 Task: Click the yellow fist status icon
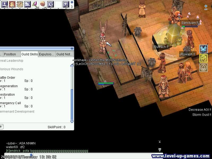click(204, 58)
